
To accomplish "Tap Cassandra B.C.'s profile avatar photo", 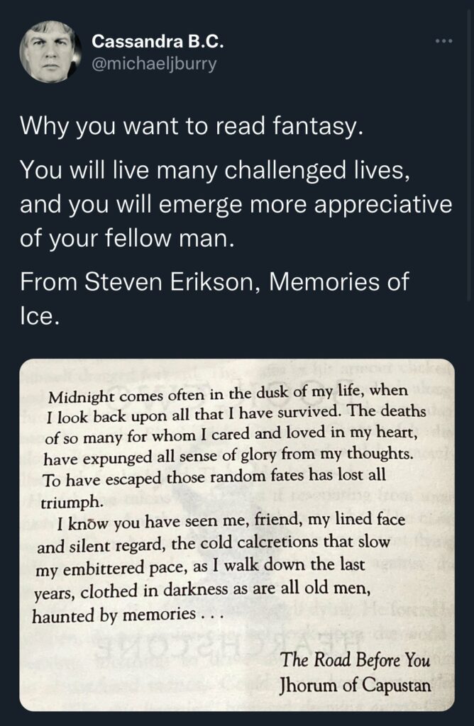I will (50, 52).
